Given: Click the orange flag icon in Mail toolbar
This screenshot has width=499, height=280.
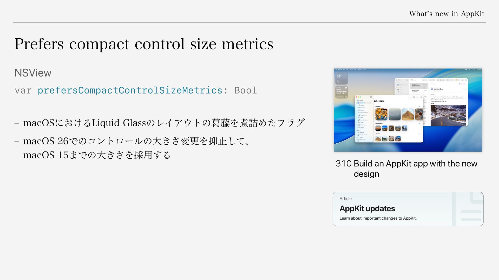Looking at the screenshot, I should point(456,80).
